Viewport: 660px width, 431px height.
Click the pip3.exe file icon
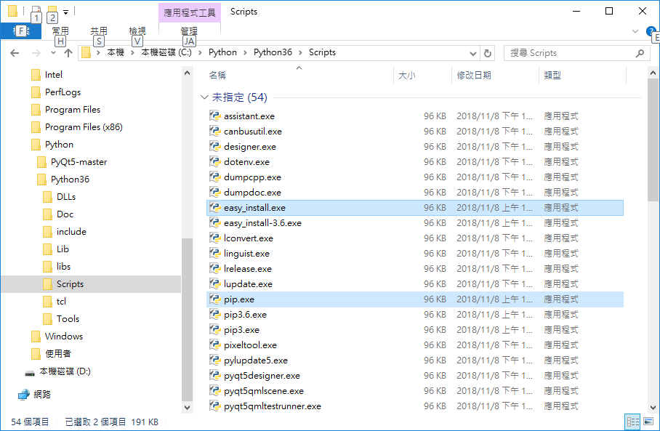pyautogui.click(x=214, y=329)
